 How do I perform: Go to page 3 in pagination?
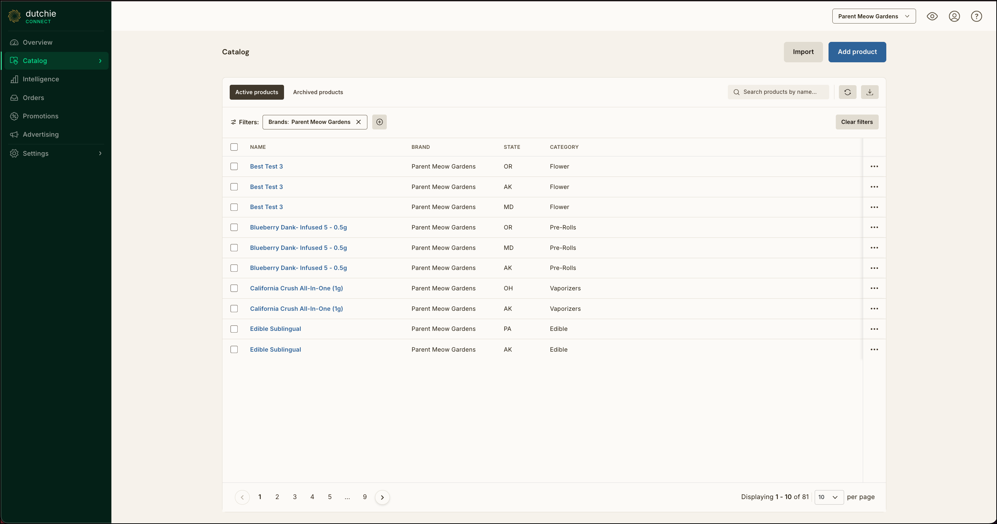295,497
